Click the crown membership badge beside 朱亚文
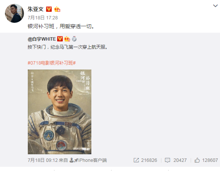220x171 pixels. coord(57,9)
